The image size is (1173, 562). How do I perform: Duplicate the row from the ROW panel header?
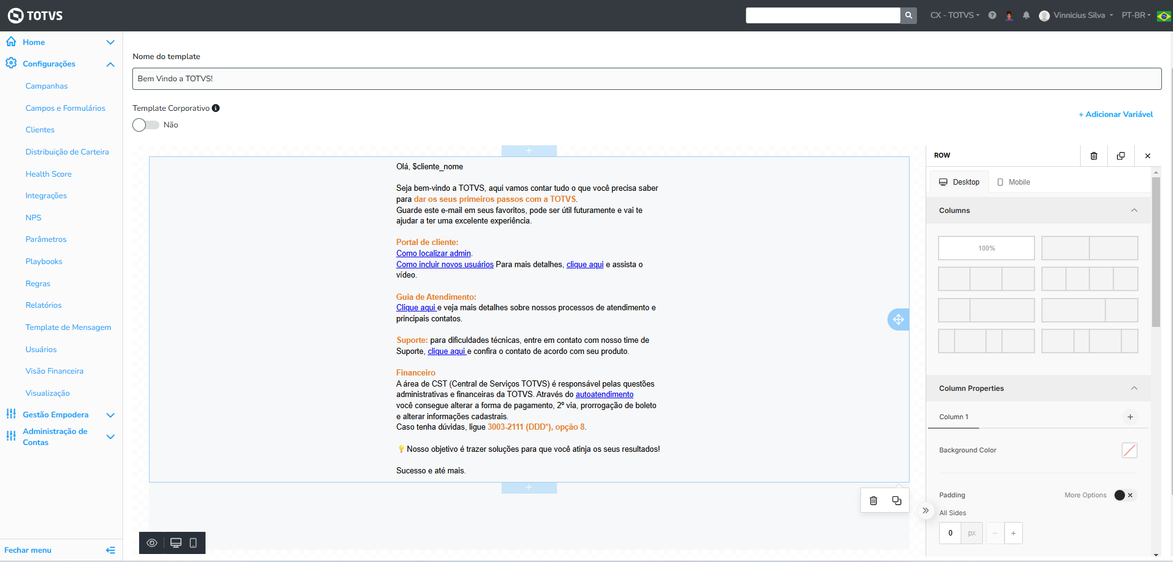coord(1121,156)
